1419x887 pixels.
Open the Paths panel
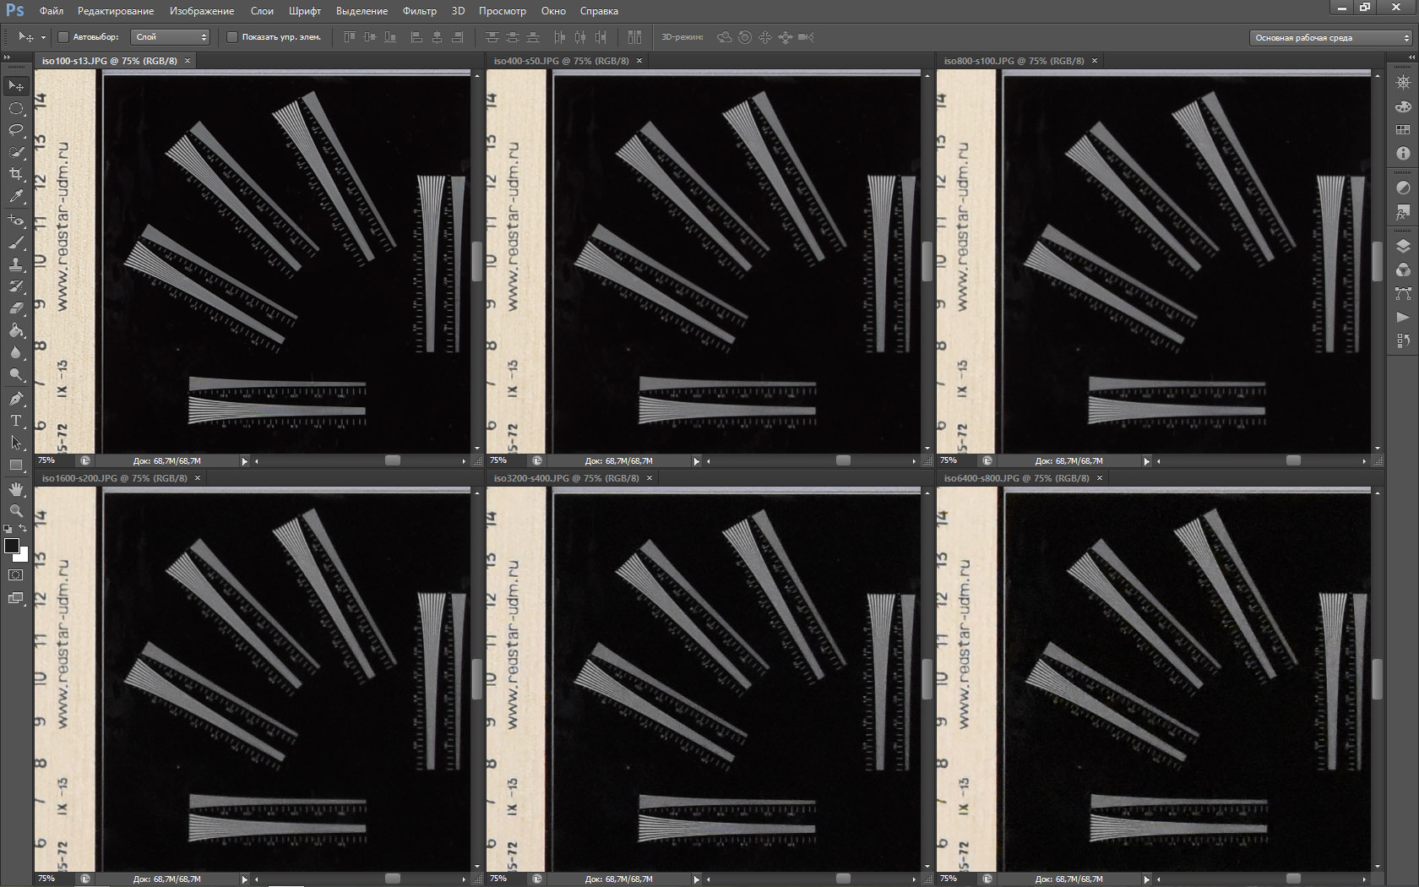coord(1403,294)
